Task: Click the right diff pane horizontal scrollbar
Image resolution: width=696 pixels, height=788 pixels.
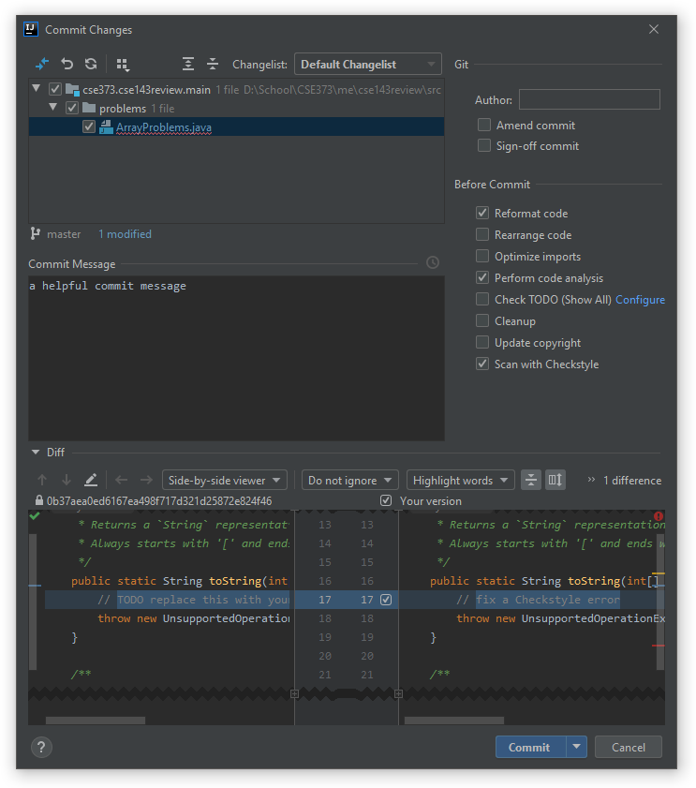Action: click(454, 721)
